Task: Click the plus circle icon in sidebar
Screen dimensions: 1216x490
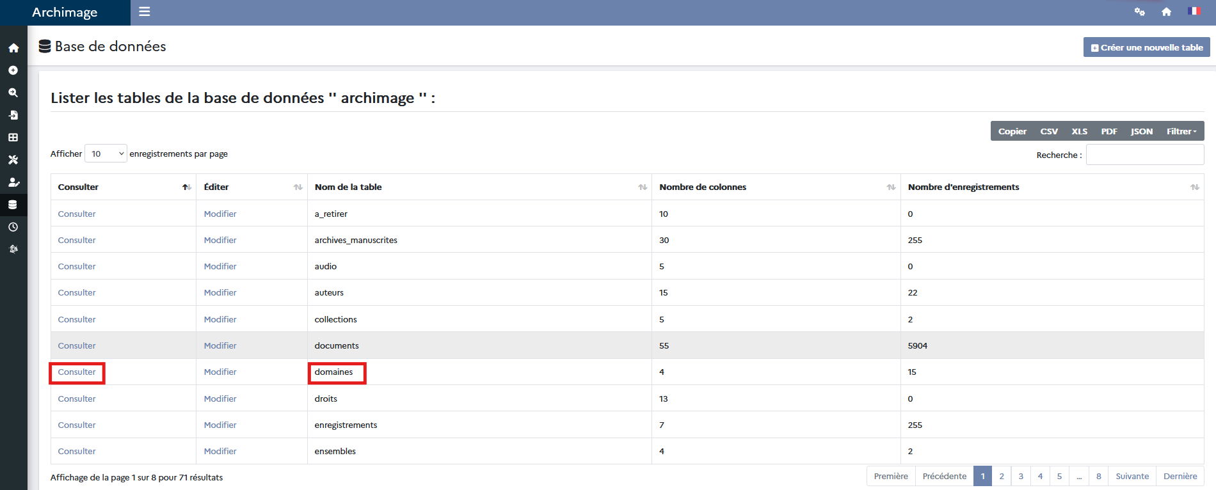Action: click(13, 70)
